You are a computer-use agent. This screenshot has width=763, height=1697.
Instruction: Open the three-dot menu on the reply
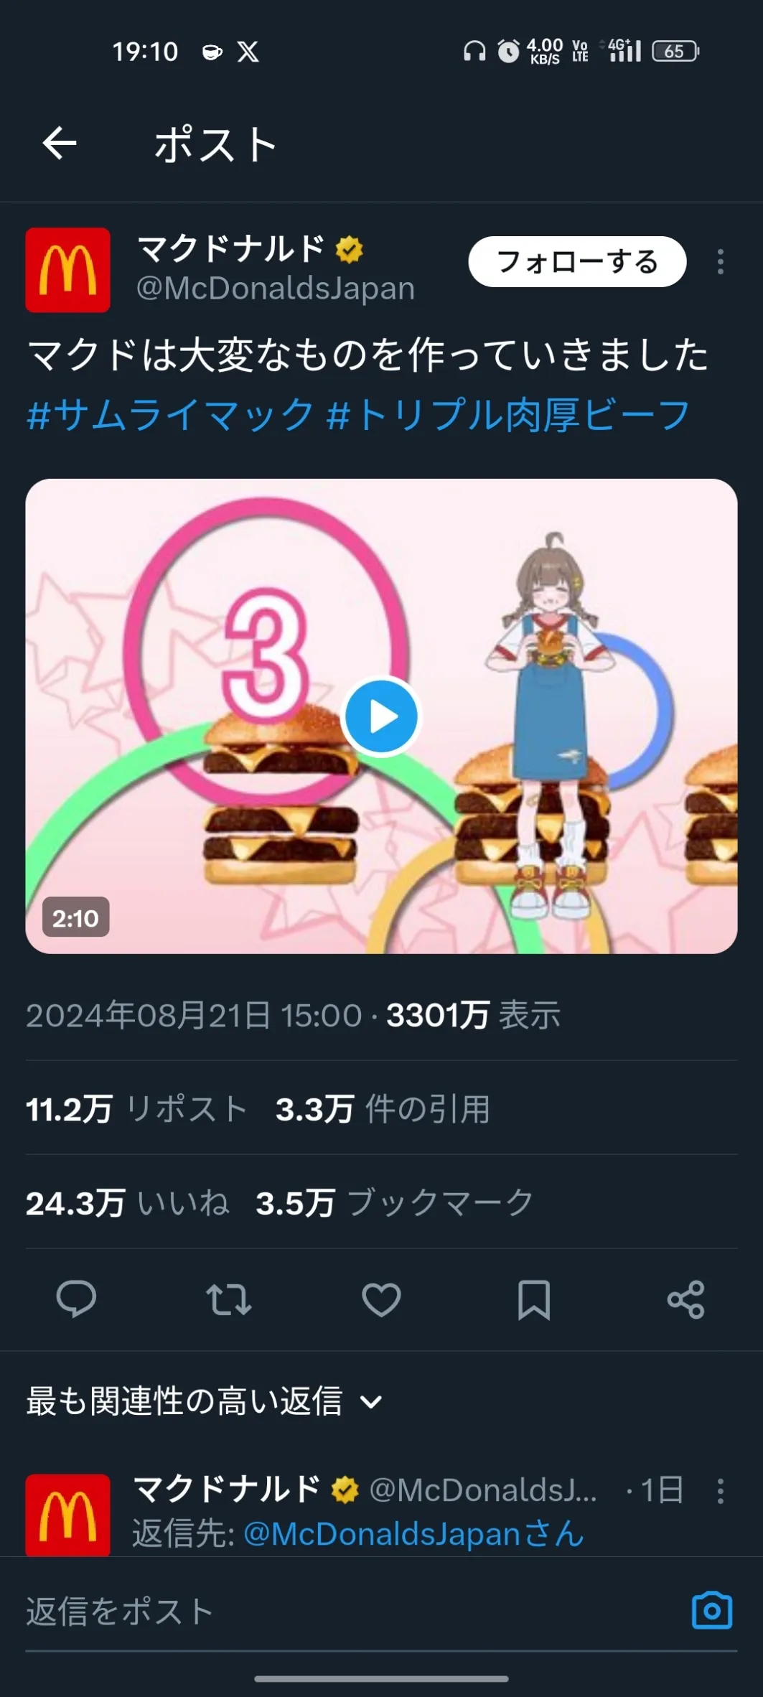point(720,1491)
